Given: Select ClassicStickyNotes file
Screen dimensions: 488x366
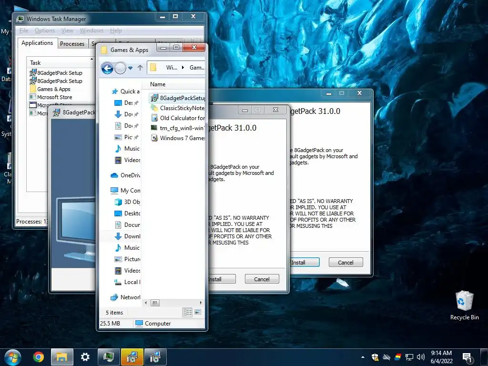Looking at the screenshot, I should [x=177, y=108].
